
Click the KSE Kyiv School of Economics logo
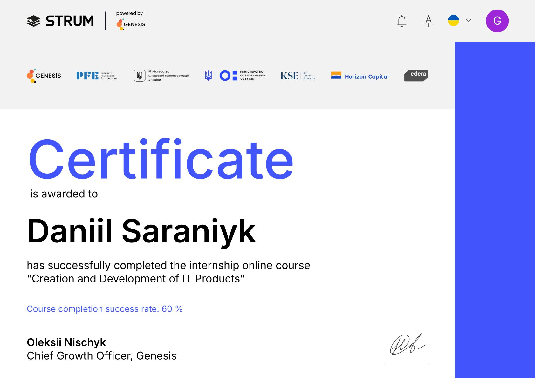298,76
